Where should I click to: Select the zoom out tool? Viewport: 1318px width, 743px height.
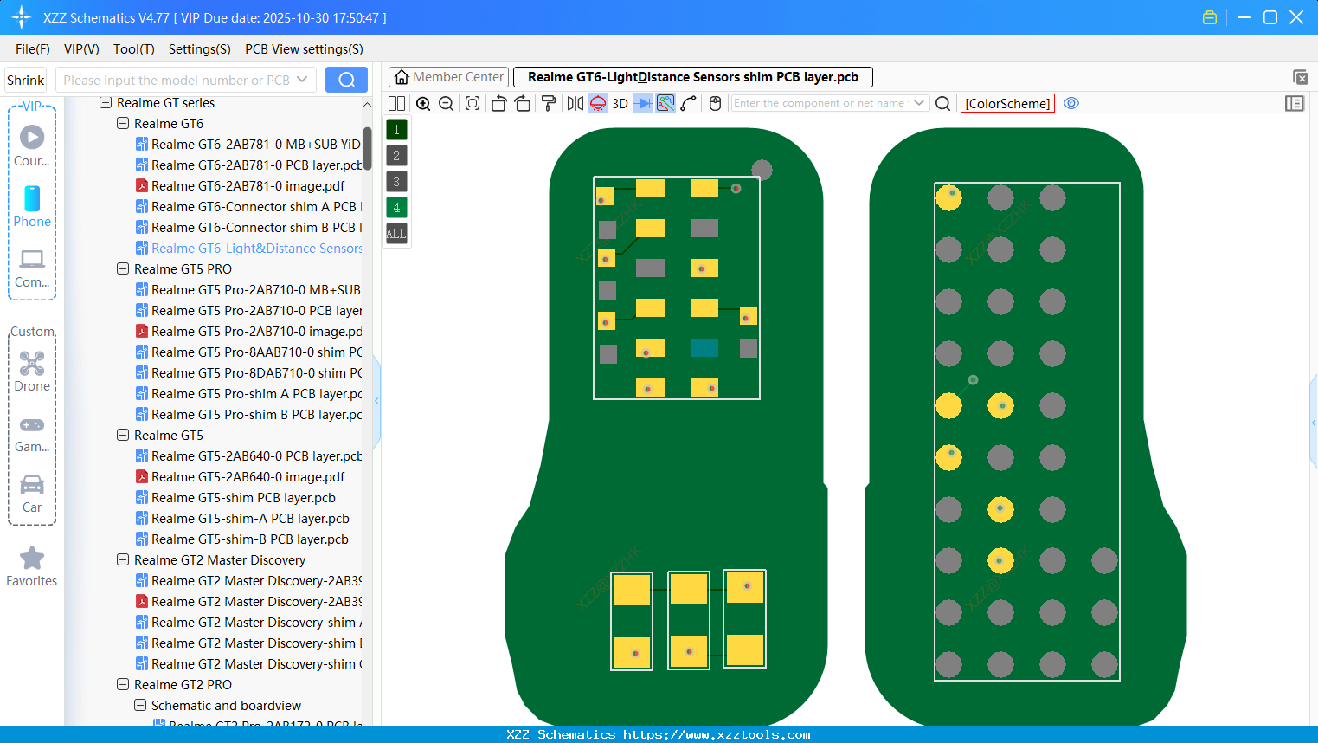445,103
